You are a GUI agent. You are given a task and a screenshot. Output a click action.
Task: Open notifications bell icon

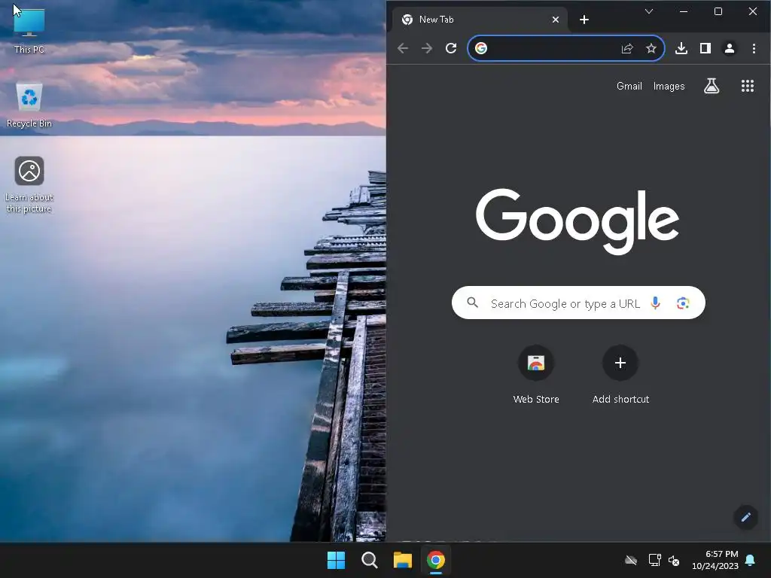[x=750, y=560]
